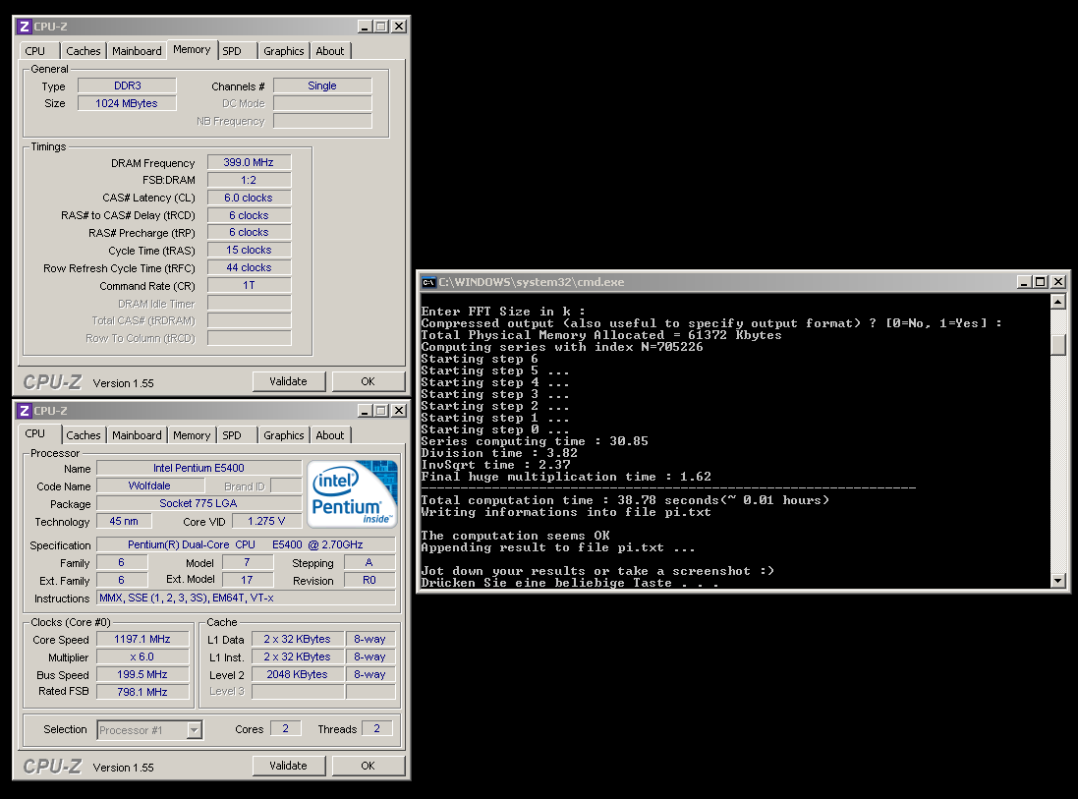Click the 399.0 MHz DRAM frequency value
The height and width of the screenshot is (799, 1078).
[x=249, y=163]
